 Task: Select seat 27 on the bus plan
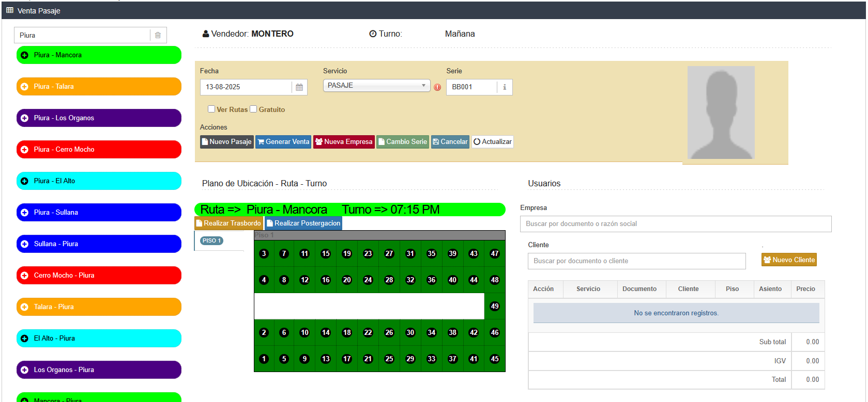pos(389,253)
